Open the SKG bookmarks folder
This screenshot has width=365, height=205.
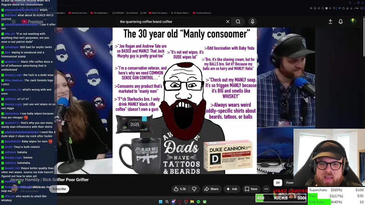pos(143,13)
